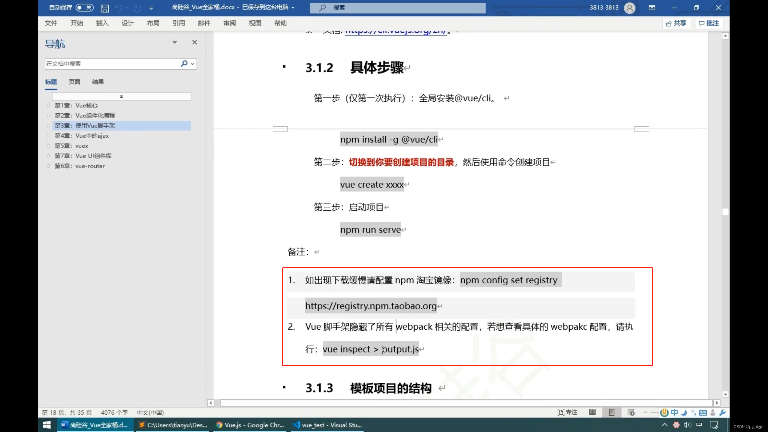
Task: Expand 第2章: Vue组件化编程 heading
Action: pos(49,115)
